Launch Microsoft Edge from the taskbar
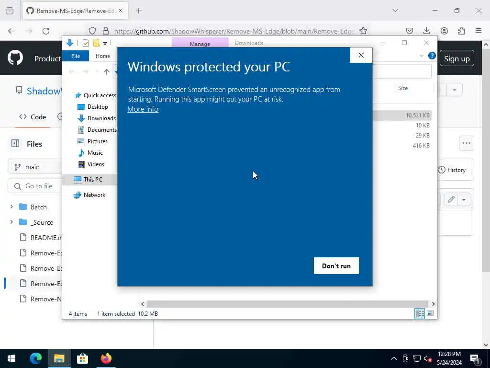The width and height of the screenshot is (490, 368). 35,358
